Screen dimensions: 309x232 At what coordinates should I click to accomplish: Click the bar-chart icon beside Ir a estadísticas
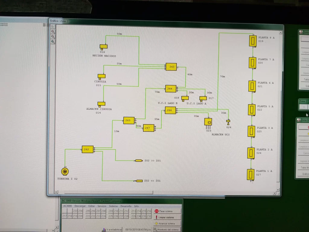tap(104, 229)
